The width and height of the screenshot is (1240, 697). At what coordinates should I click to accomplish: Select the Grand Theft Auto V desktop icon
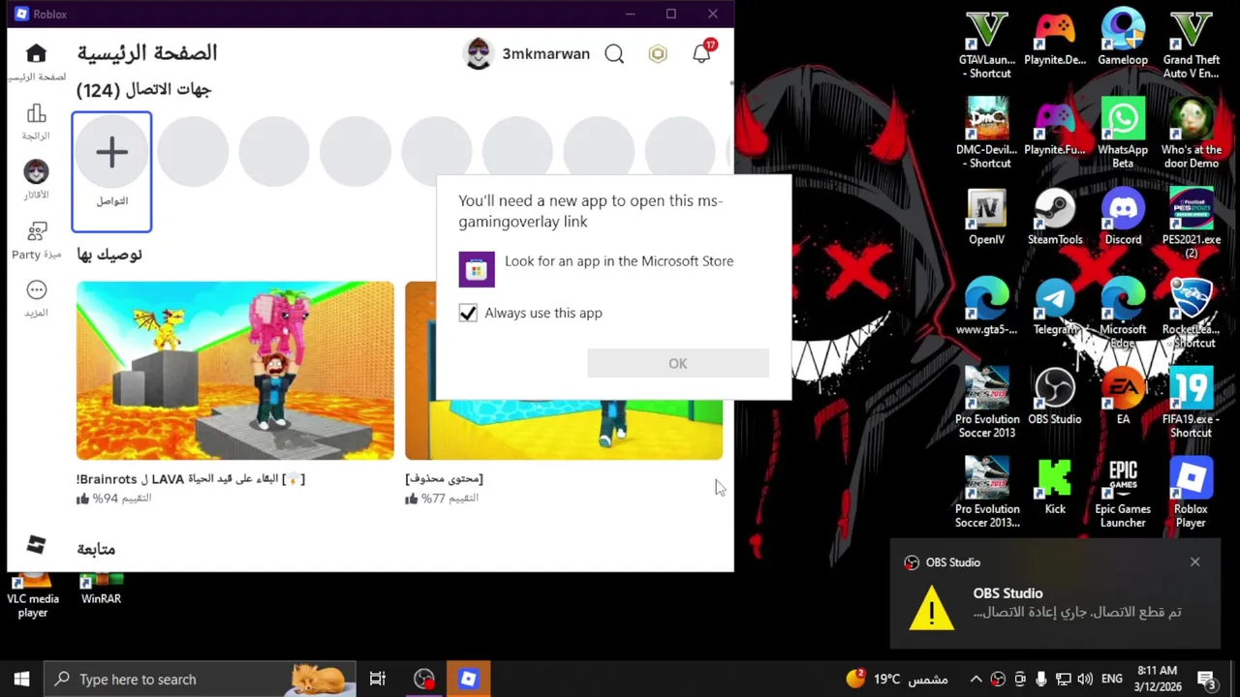1191,45
